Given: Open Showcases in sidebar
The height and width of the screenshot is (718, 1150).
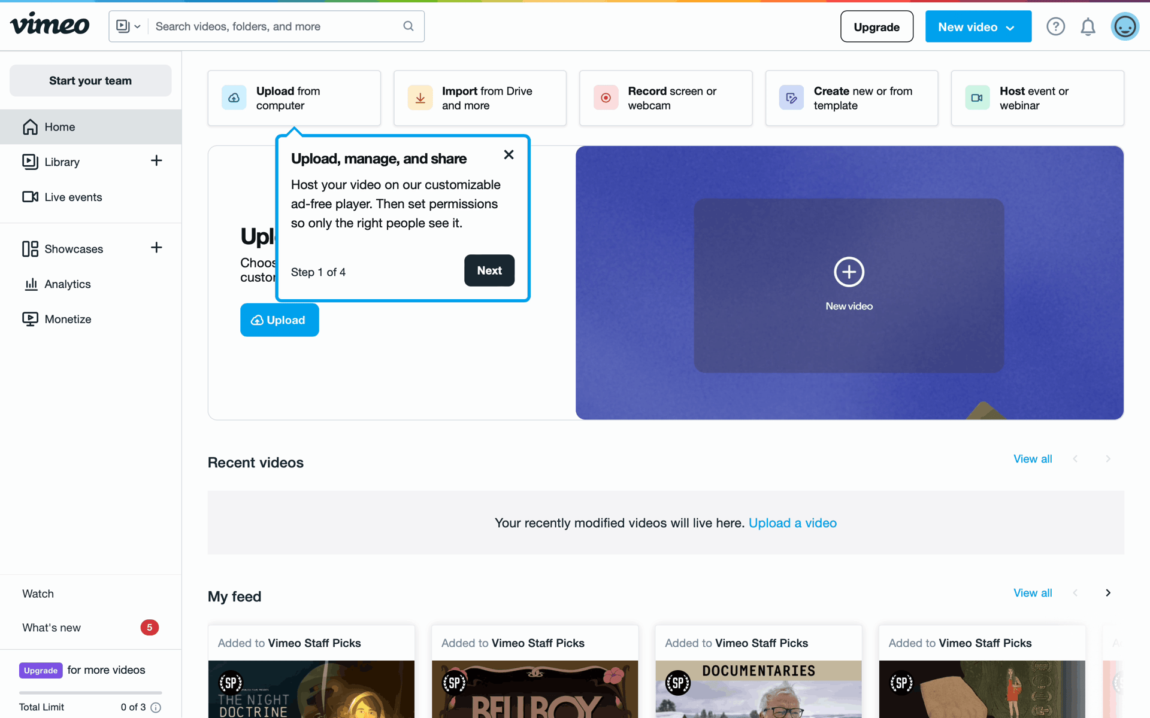Looking at the screenshot, I should click(x=74, y=249).
